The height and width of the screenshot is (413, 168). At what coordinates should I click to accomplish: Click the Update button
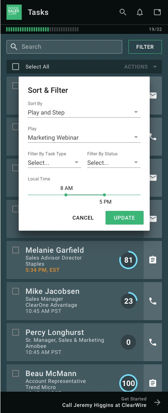(x=125, y=218)
